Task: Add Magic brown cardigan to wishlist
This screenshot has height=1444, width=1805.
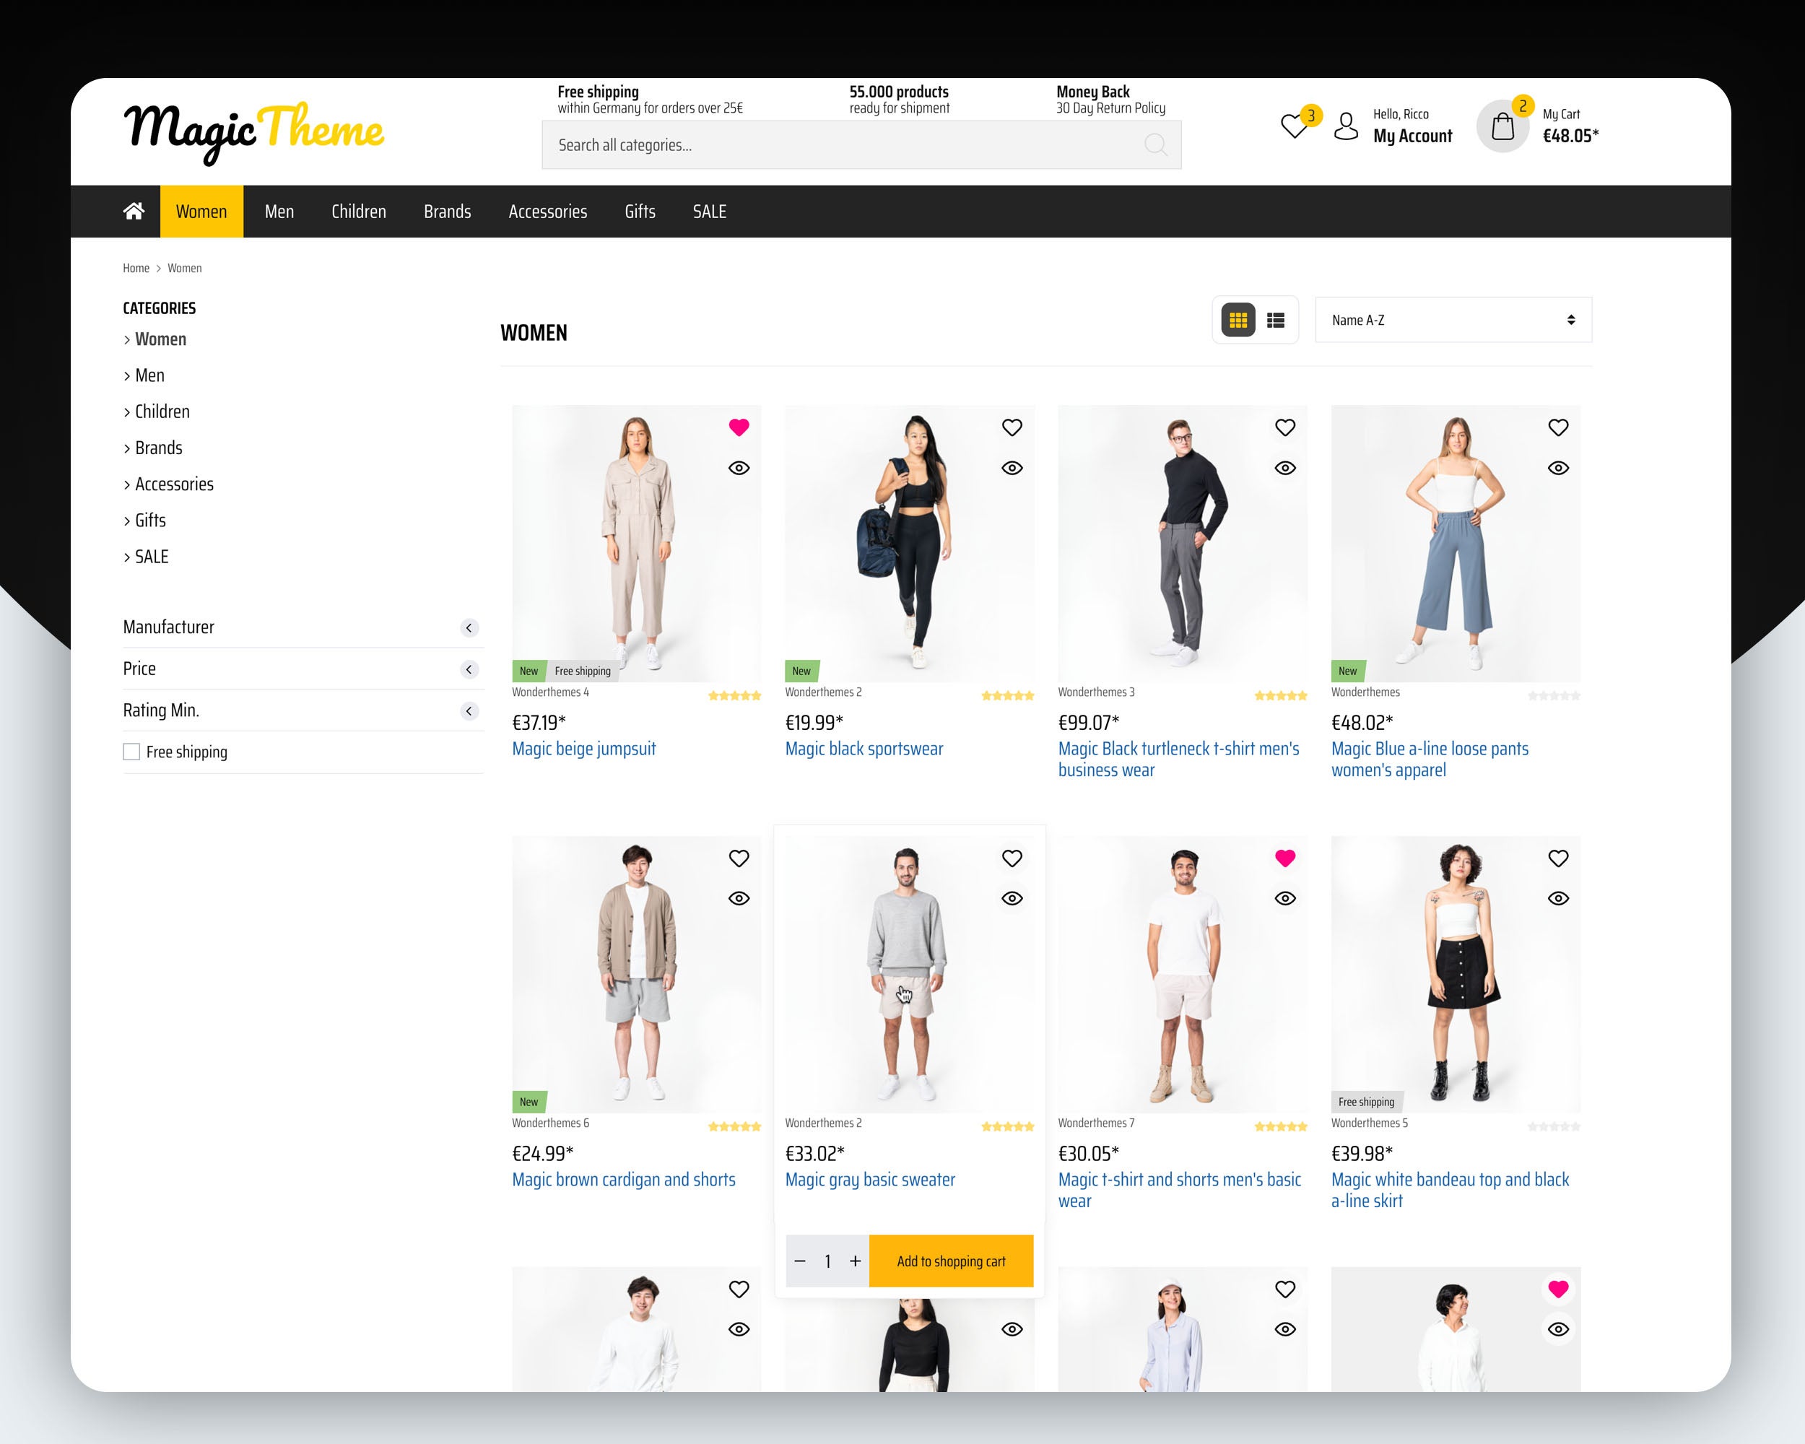Action: [x=739, y=858]
